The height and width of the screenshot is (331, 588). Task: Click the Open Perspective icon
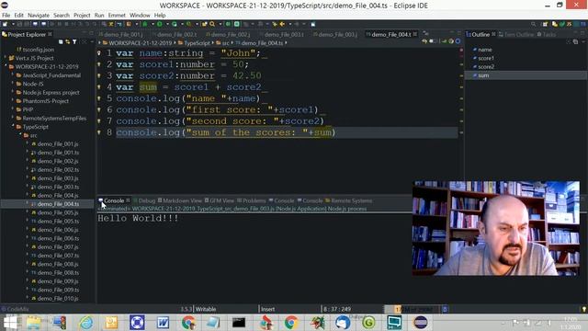[545, 24]
